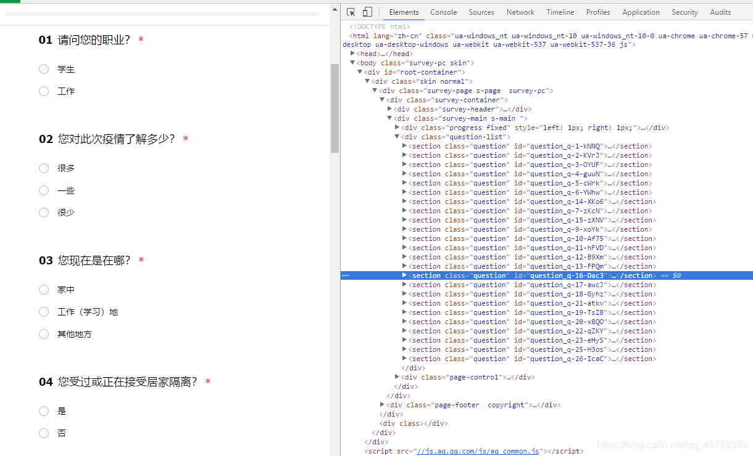The height and width of the screenshot is (456, 753).
Task: Collapse the root-container div node
Action: (x=360, y=72)
